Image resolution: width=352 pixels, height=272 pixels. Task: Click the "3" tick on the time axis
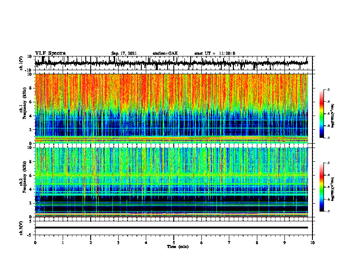[118, 243]
